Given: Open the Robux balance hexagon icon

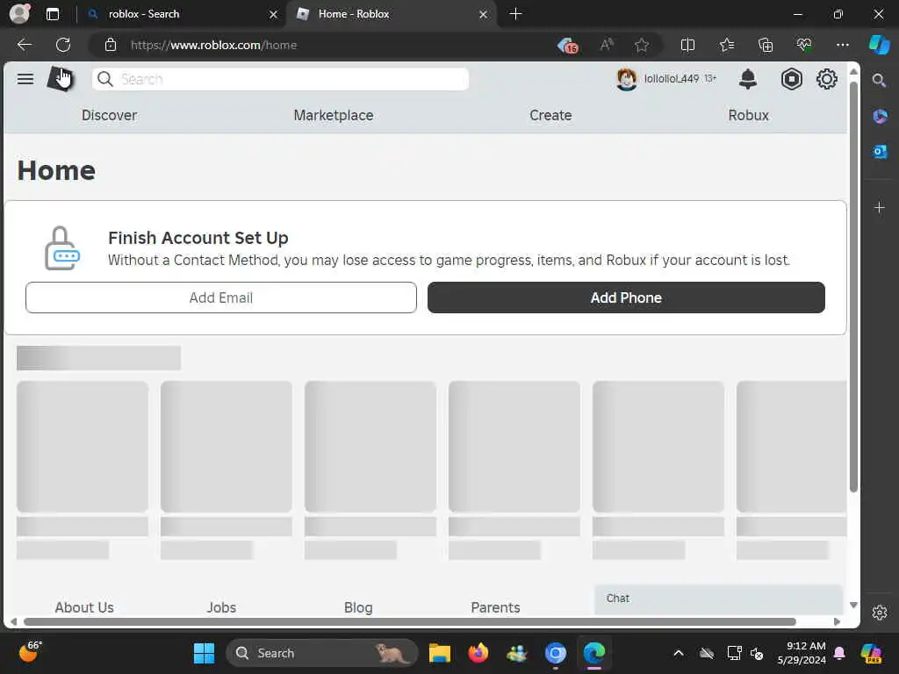Looking at the screenshot, I should click(791, 79).
